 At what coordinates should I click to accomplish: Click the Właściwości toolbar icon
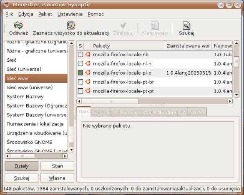coord(155,26)
